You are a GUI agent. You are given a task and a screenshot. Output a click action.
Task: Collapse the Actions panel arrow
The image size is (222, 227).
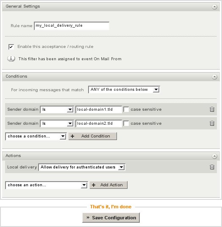click(x=214, y=156)
